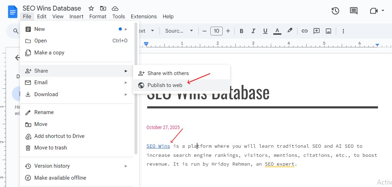
Task: Open the Google Docs home icon
Action: pos(13,12)
